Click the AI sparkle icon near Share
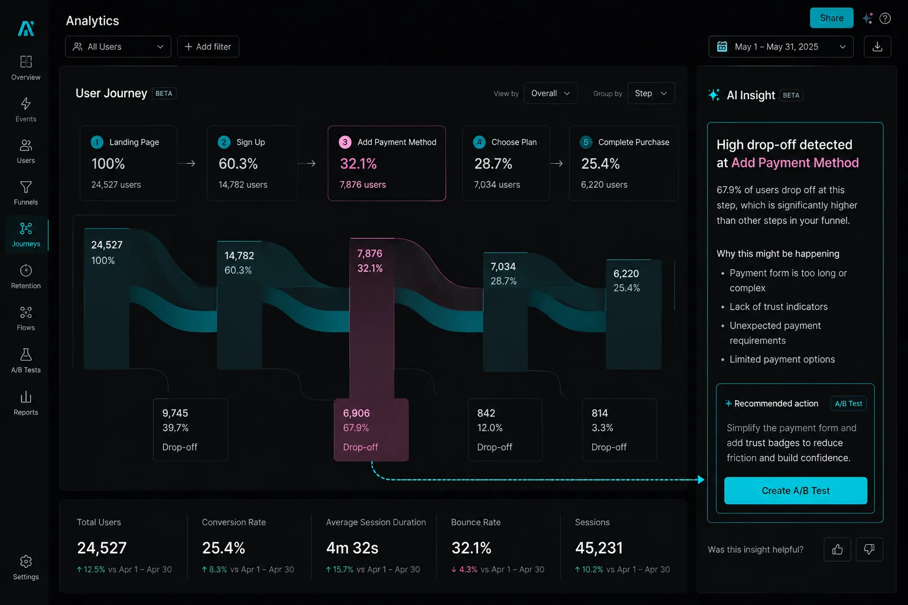The height and width of the screenshot is (605, 908). pyautogui.click(x=867, y=18)
